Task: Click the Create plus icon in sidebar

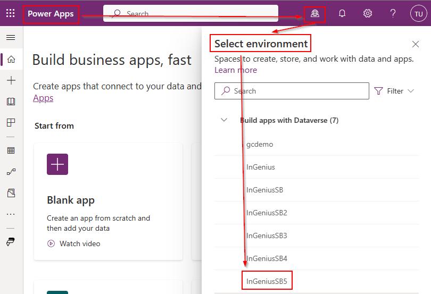Action: [x=11, y=80]
